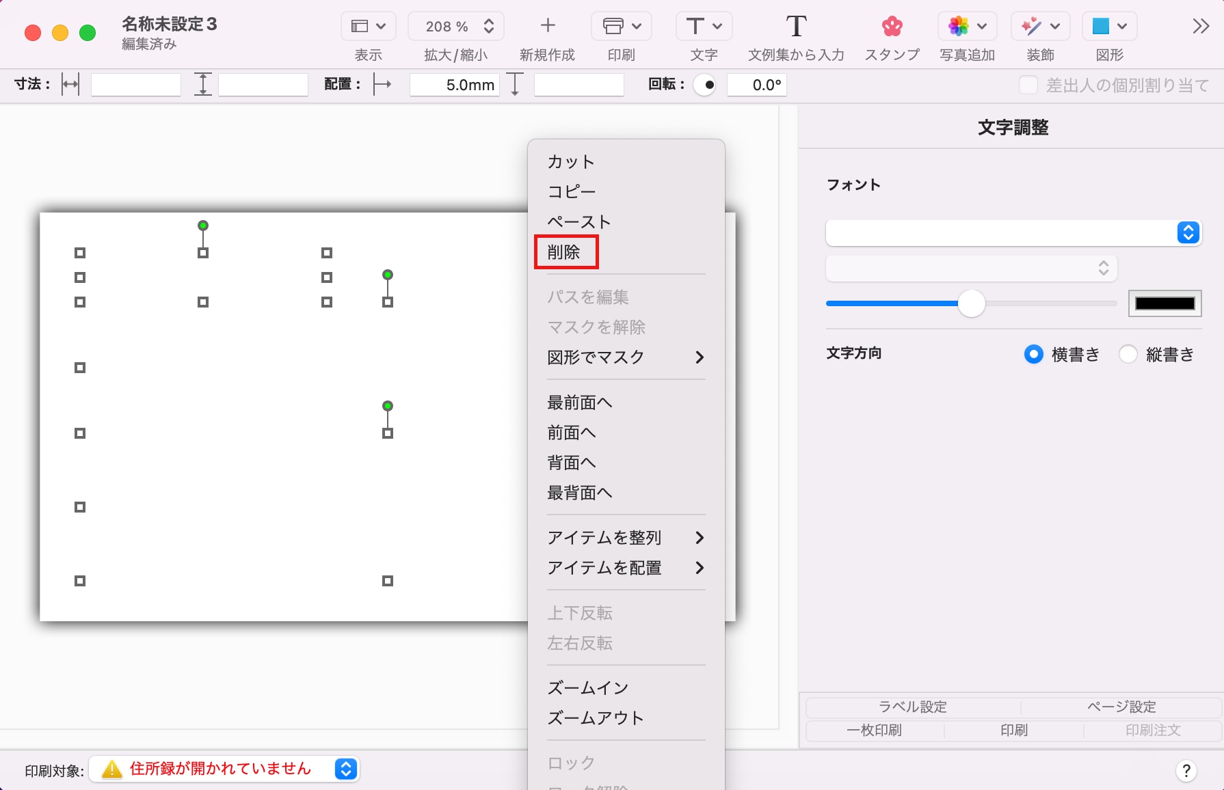Screen dimensions: 1224x790
Task: Click the 印刷注文 button
Action: click(x=1153, y=730)
